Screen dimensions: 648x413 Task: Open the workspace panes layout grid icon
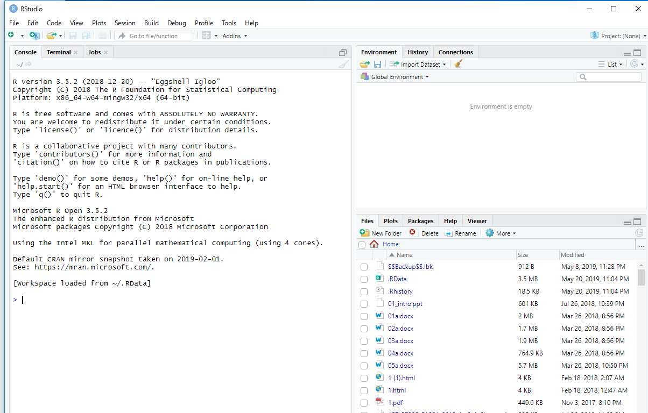pyautogui.click(x=206, y=35)
